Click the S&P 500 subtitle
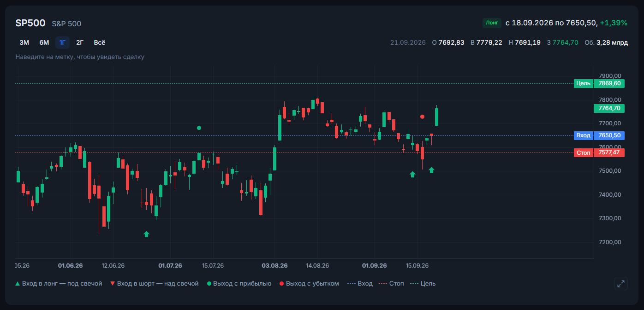 click(66, 23)
